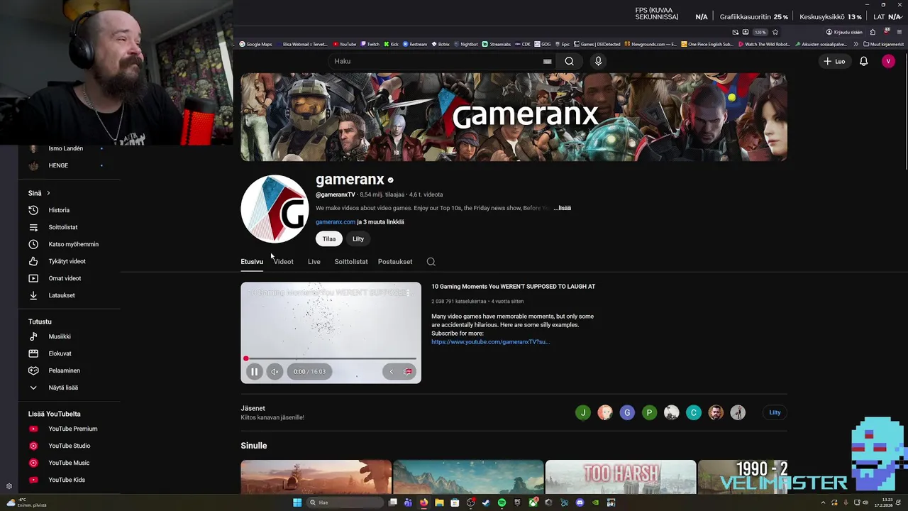
Task: Open video title 10 Gaming Moments
Action: pyautogui.click(x=513, y=287)
